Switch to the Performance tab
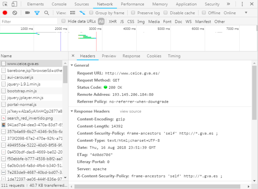Viewport: 258px width, 189px height. pos(132,4)
